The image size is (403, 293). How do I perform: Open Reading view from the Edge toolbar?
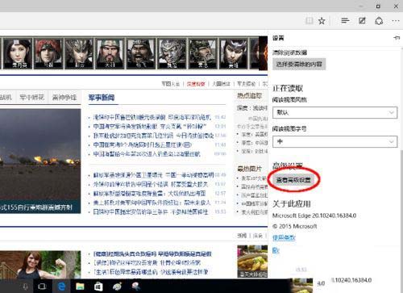310,21
